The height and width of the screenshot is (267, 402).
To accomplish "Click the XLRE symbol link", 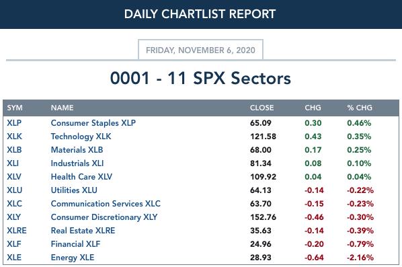I will pos(17,231).
